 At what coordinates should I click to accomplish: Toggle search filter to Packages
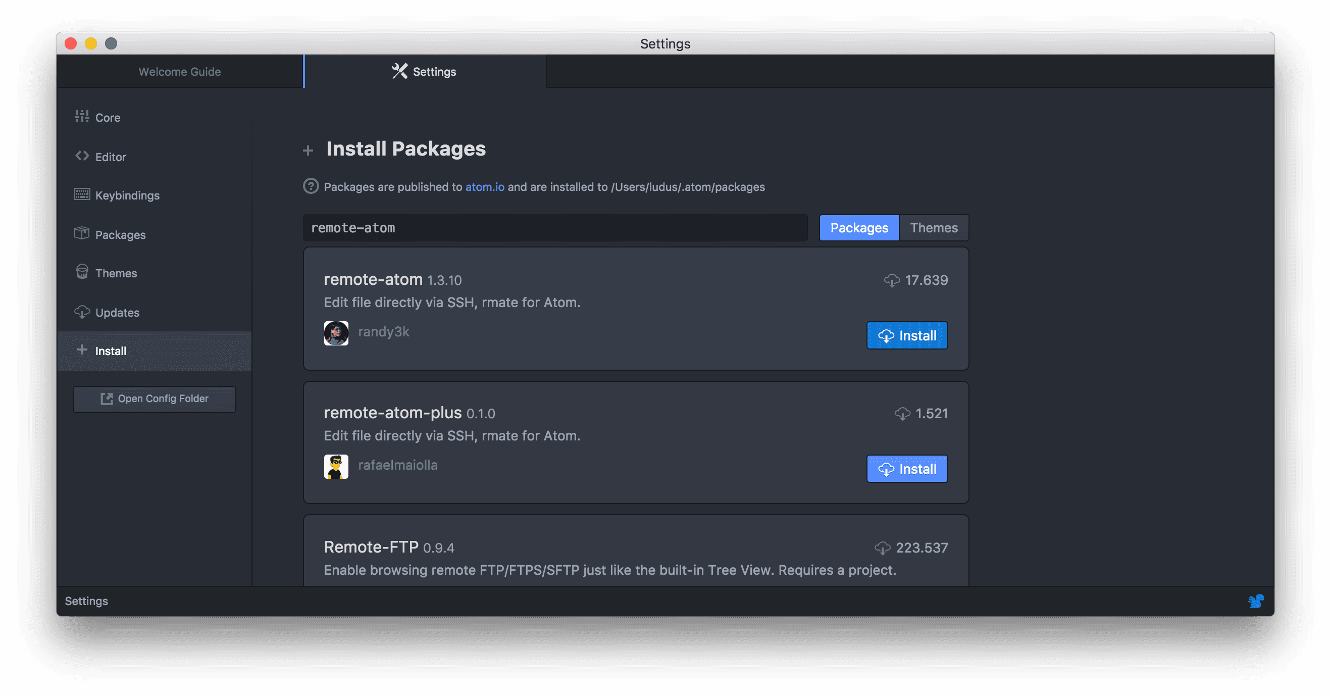pyautogui.click(x=859, y=228)
